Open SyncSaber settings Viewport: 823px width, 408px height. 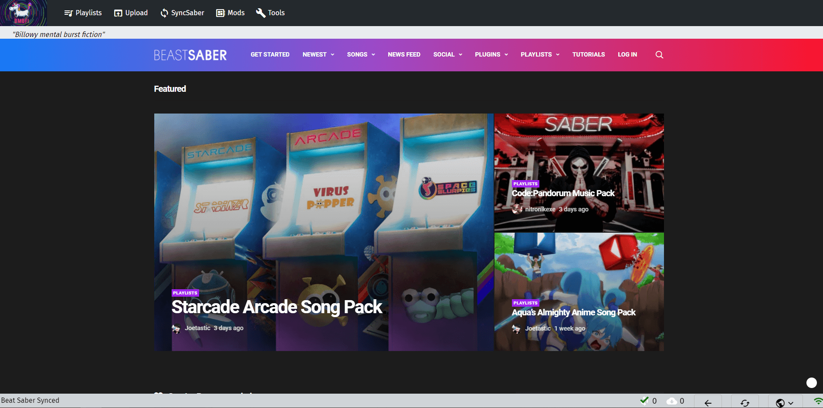click(182, 13)
